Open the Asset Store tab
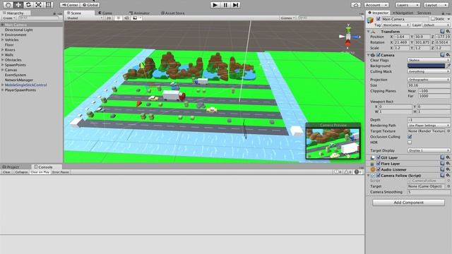 pyautogui.click(x=172, y=13)
